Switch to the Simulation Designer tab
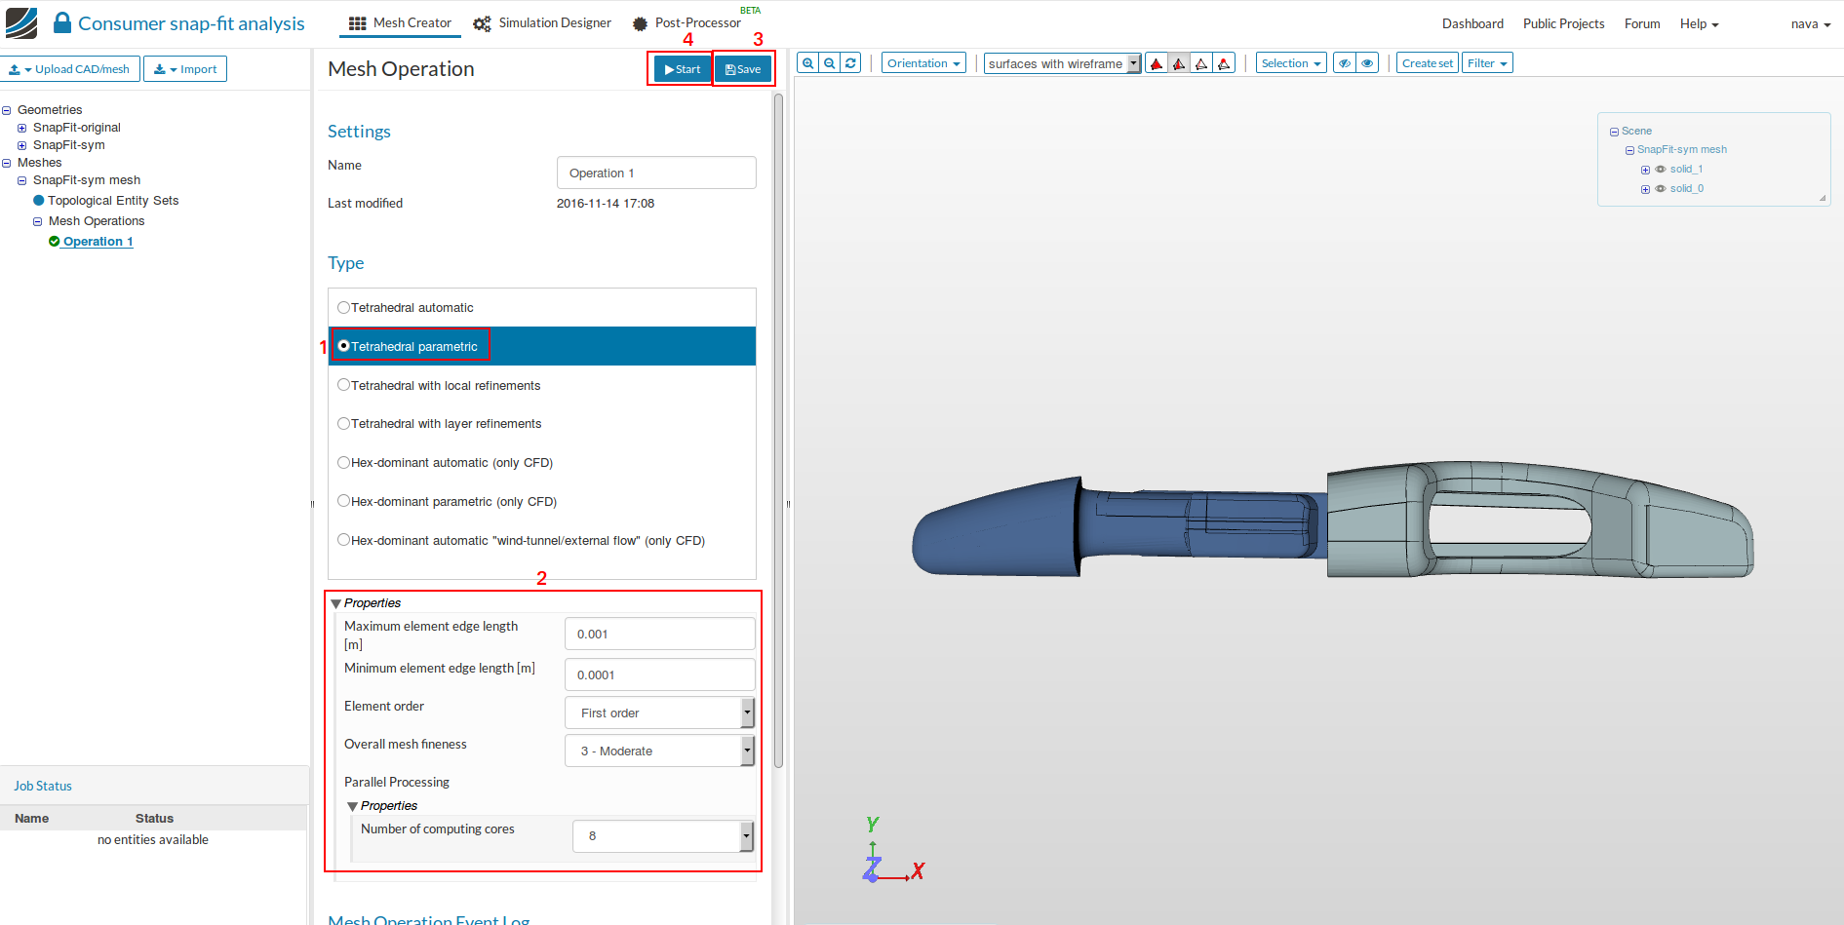This screenshot has height=925, width=1844. pyautogui.click(x=542, y=22)
